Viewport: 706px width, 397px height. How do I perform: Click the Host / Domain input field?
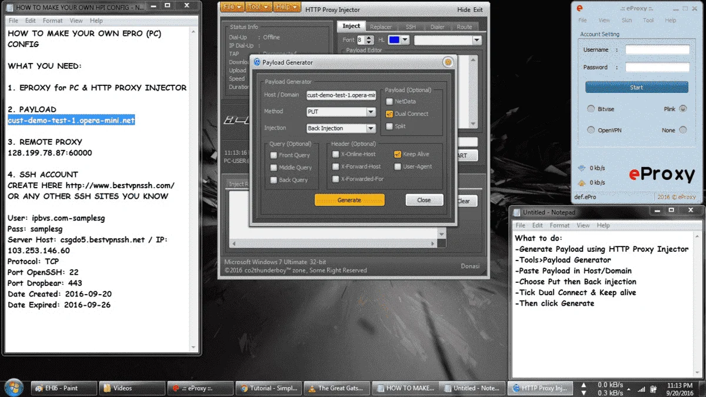tap(341, 95)
